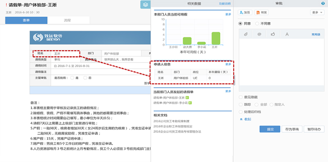Screen dimensions: 328x162
Task: Open the 更多 dropdown in approval panel
Action: [x=317, y=13]
